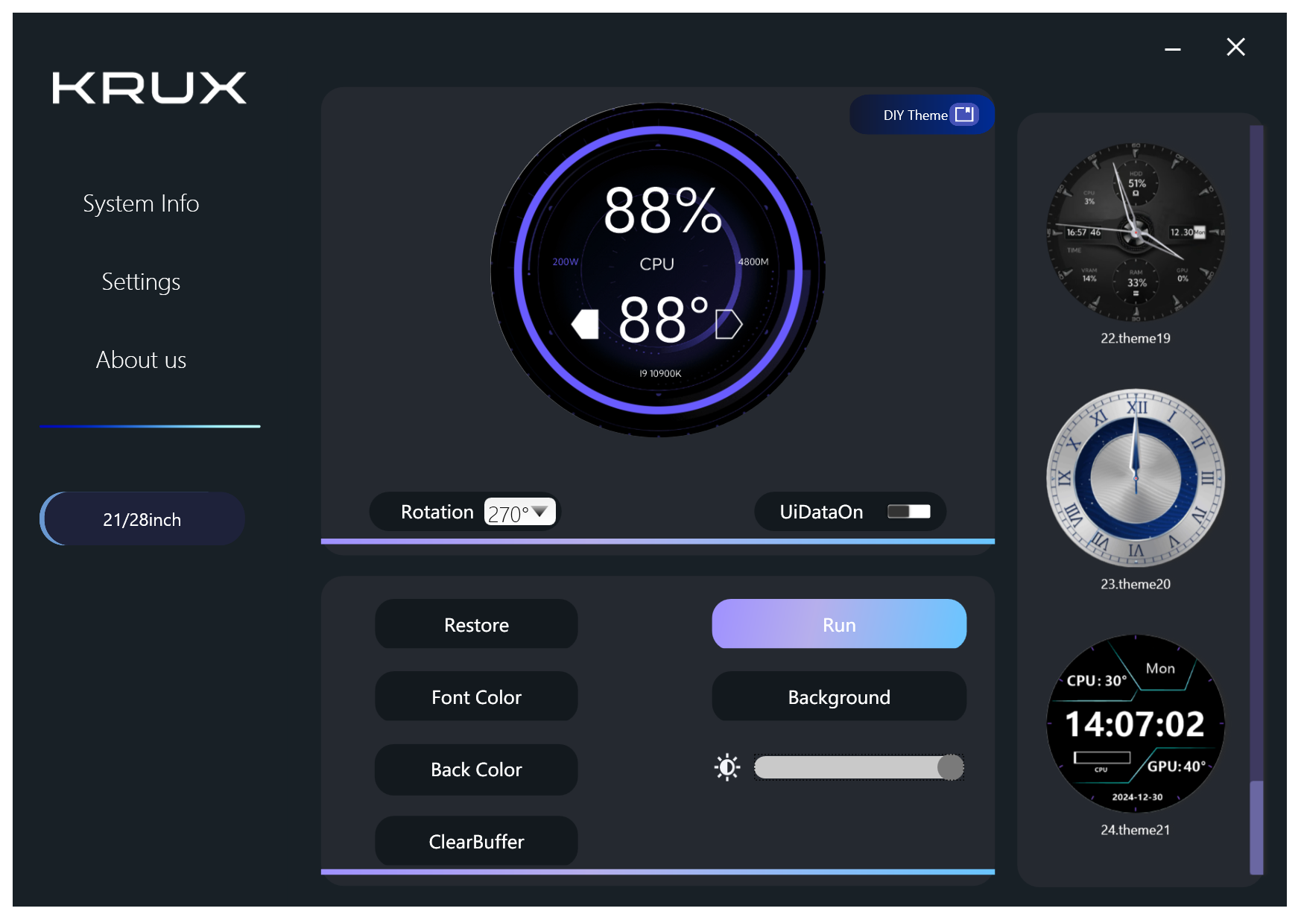Toggle the UiDataOn switch
Image resolution: width=1301 pixels, height=917 pixels.
tap(908, 512)
